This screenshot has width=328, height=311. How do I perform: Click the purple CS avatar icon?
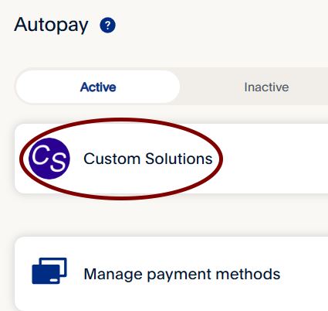[x=49, y=159]
